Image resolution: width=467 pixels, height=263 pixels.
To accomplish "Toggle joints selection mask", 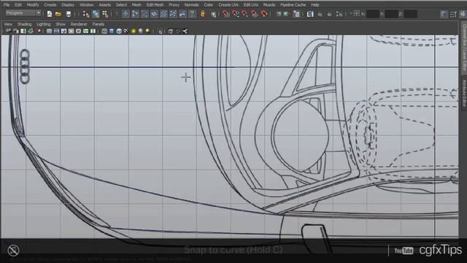I will 135,14.
